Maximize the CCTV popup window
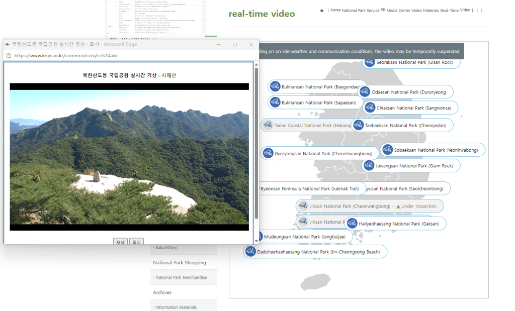515x311 pixels. click(x=235, y=44)
